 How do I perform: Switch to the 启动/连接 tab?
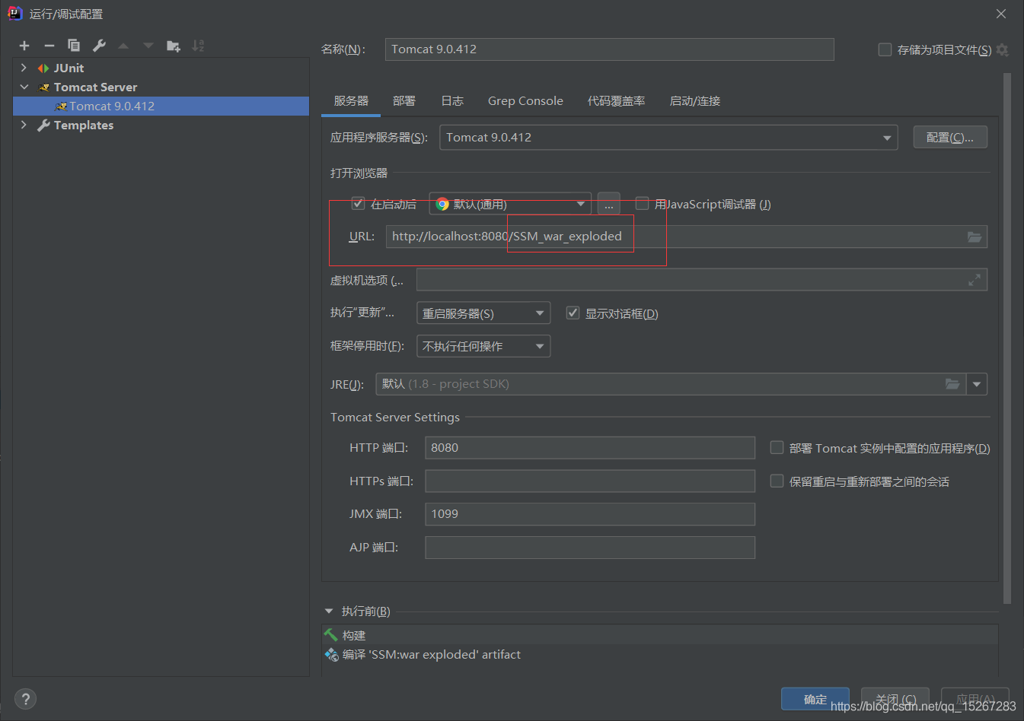[x=695, y=101]
